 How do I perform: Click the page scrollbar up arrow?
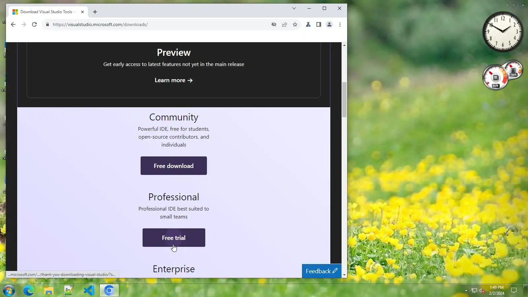click(x=344, y=45)
